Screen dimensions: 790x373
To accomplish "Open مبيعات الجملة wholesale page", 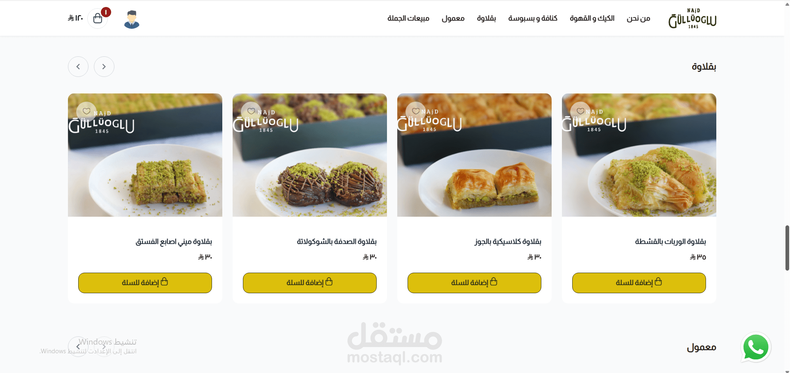I will (408, 19).
